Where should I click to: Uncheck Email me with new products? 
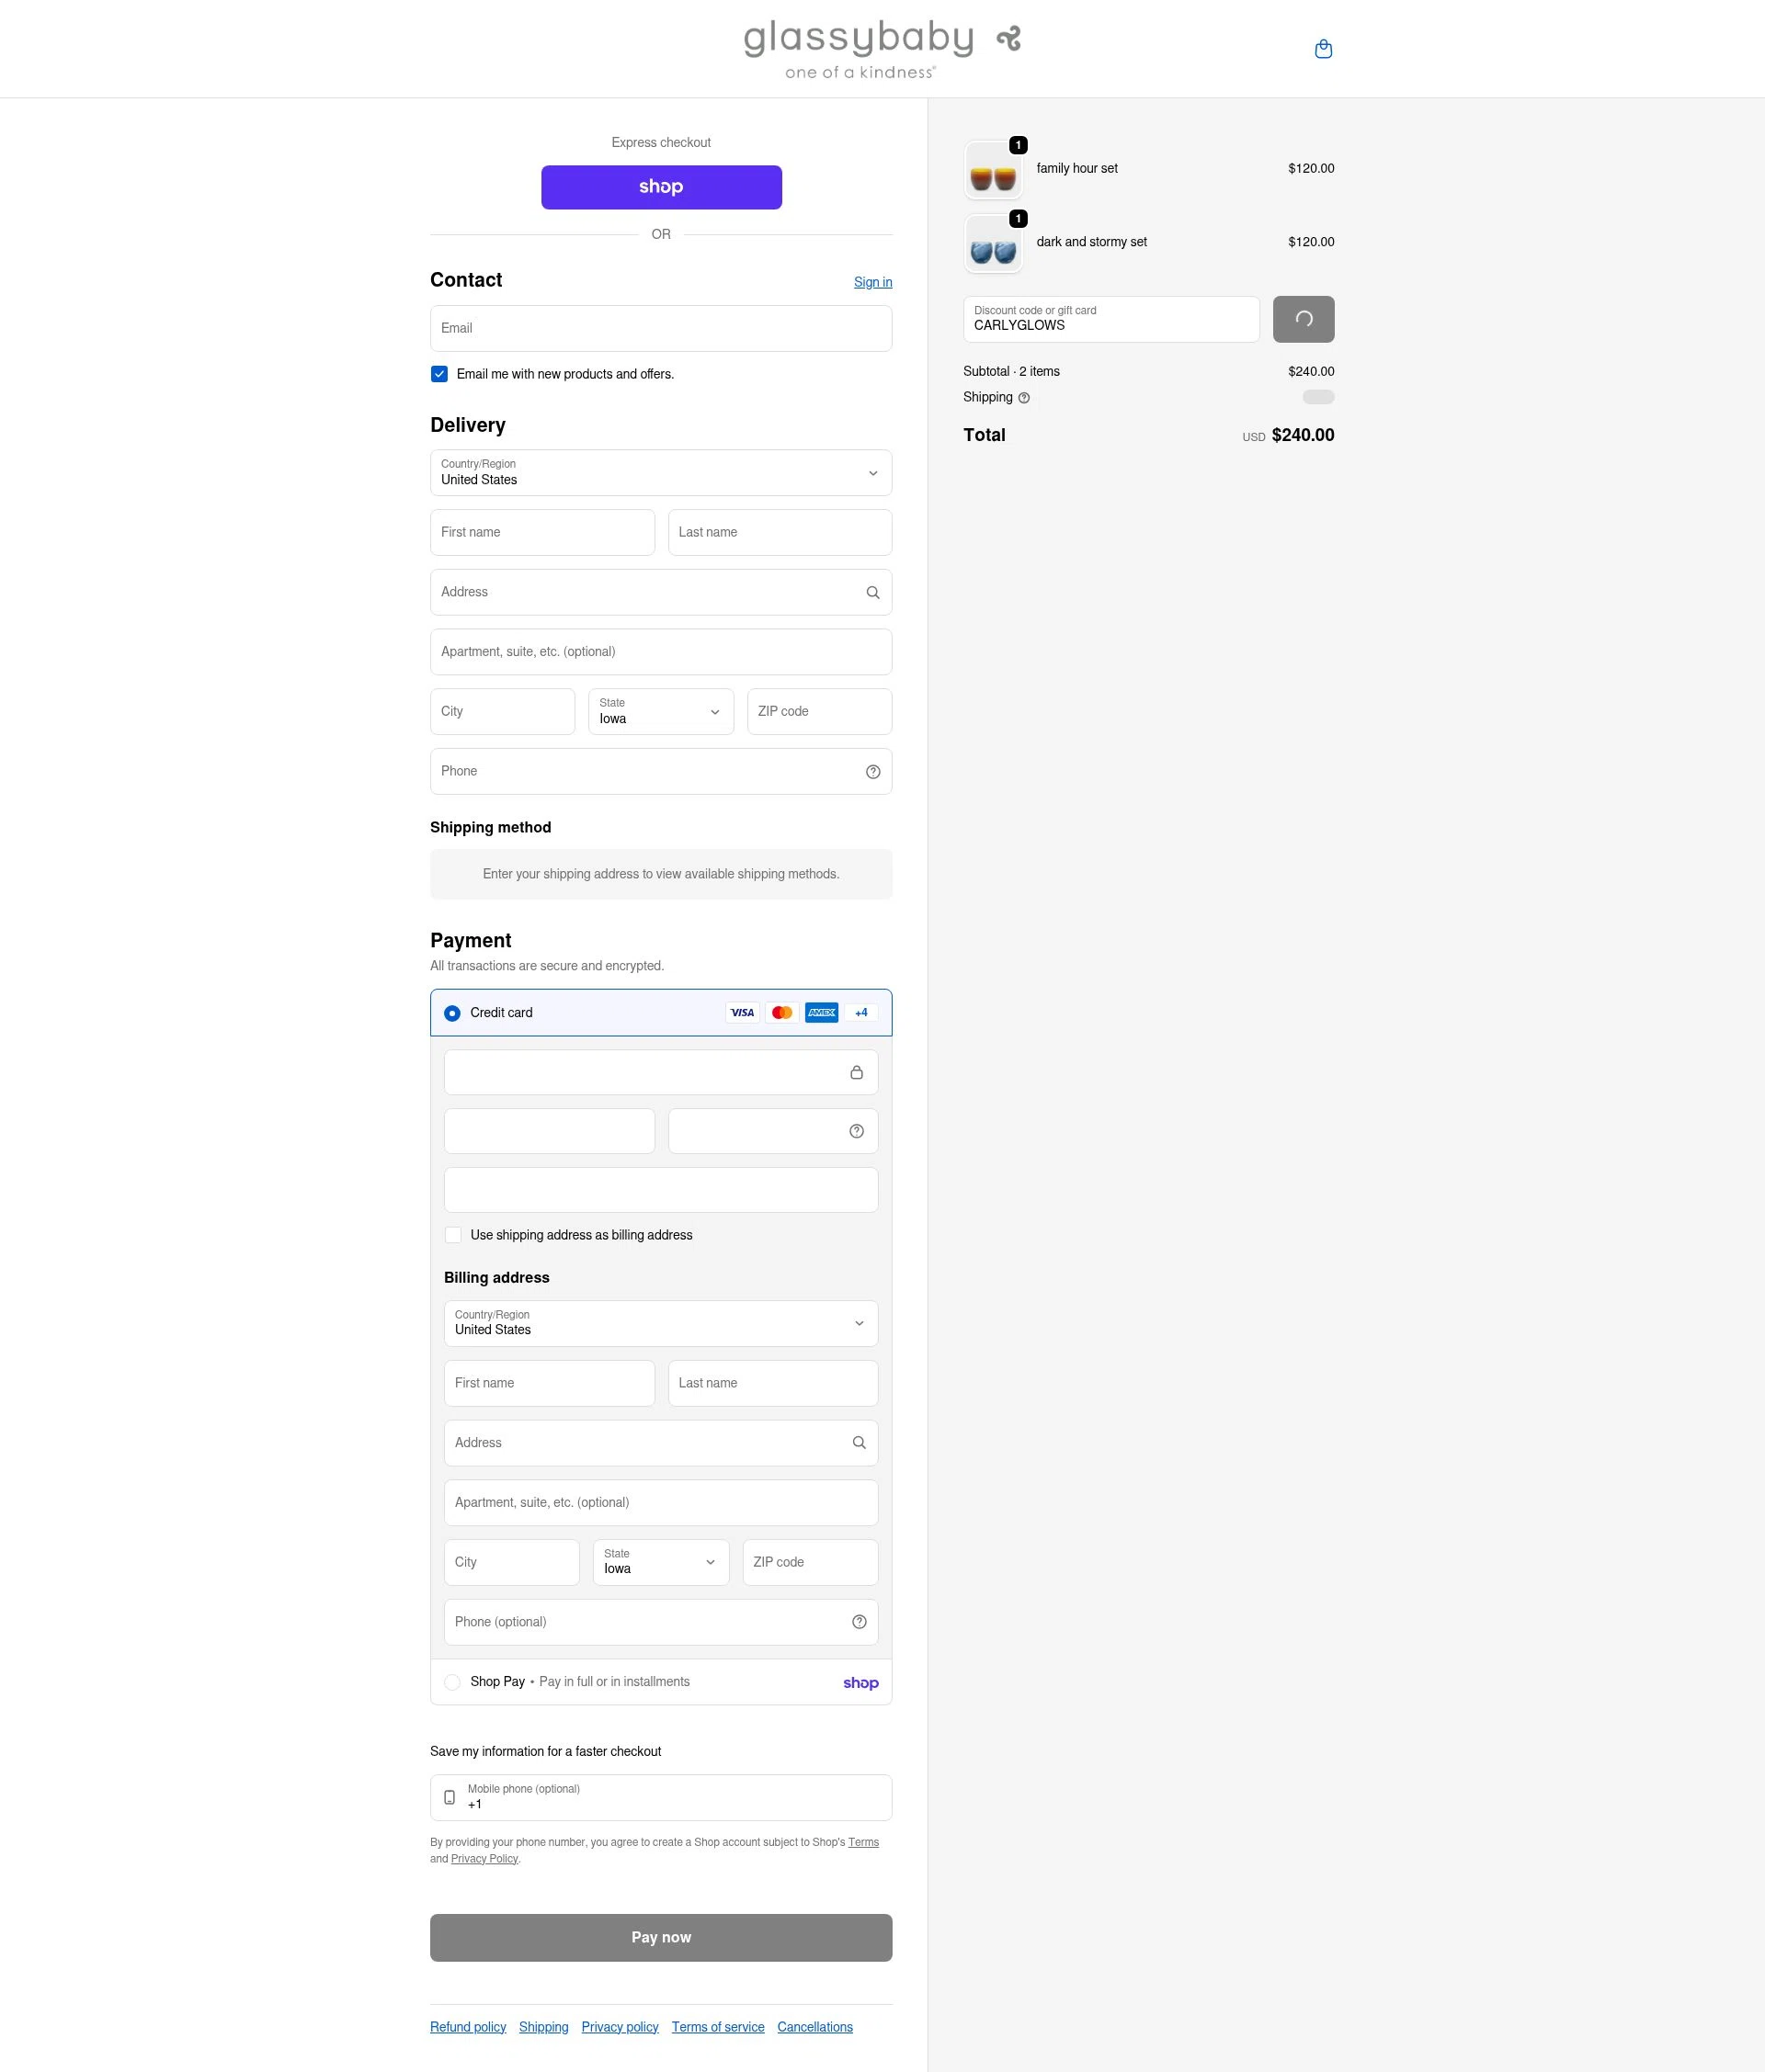(x=439, y=374)
